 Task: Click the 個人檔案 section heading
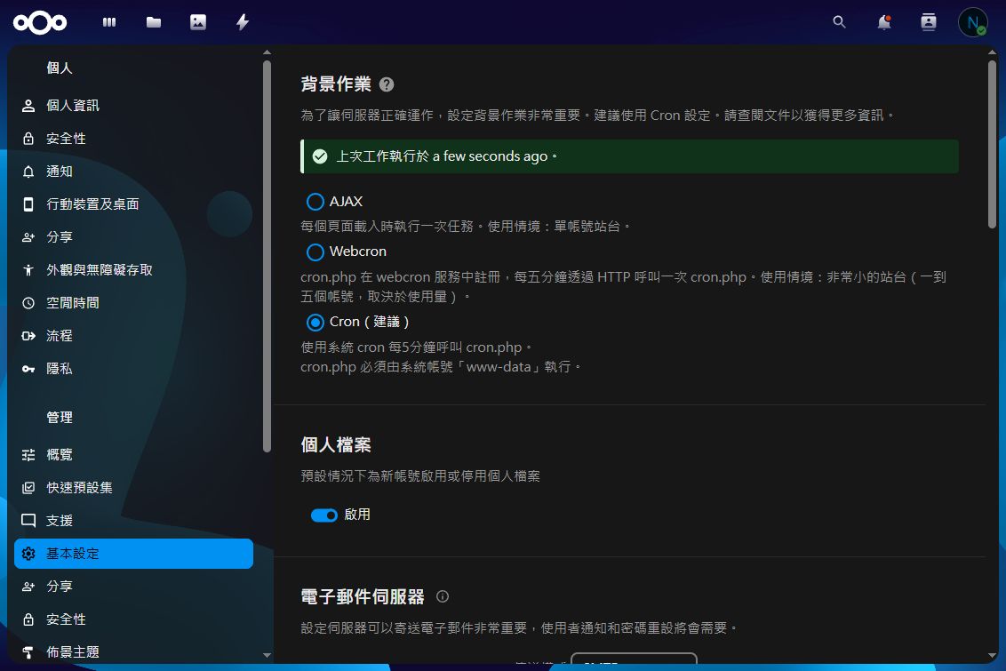click(x=336, y=444)
